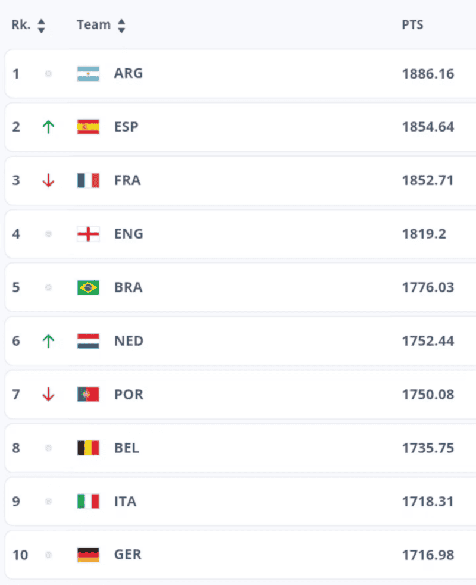The width and height of the screenshot is (476, 585).
Task: Click the PTS column header
Action: pos(412,26)
